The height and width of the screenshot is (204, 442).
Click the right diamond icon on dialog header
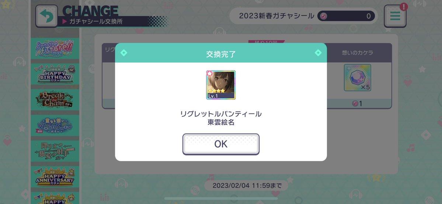(318, 53)
